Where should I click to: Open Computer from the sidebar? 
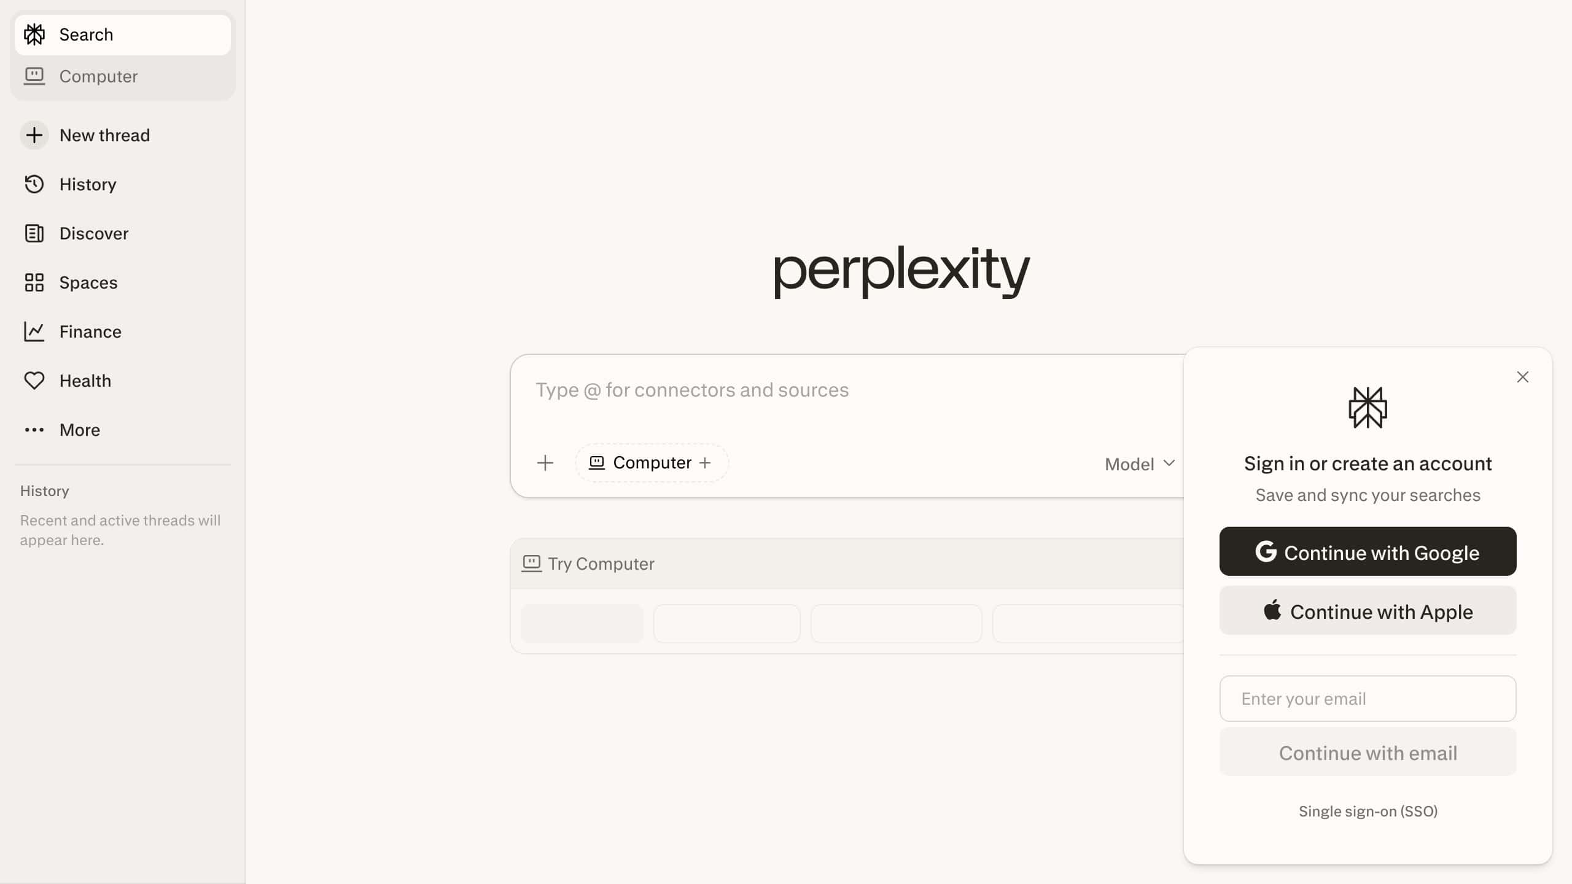tap(98, 76)
